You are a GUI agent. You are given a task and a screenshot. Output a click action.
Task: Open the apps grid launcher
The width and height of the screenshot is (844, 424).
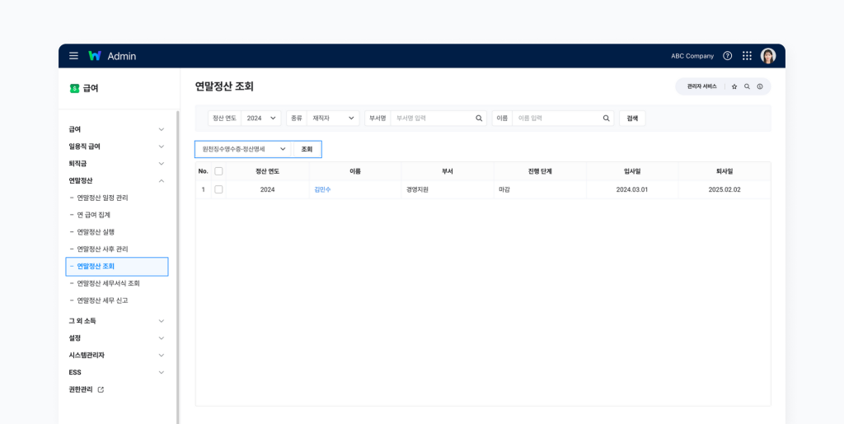(747, 56)
